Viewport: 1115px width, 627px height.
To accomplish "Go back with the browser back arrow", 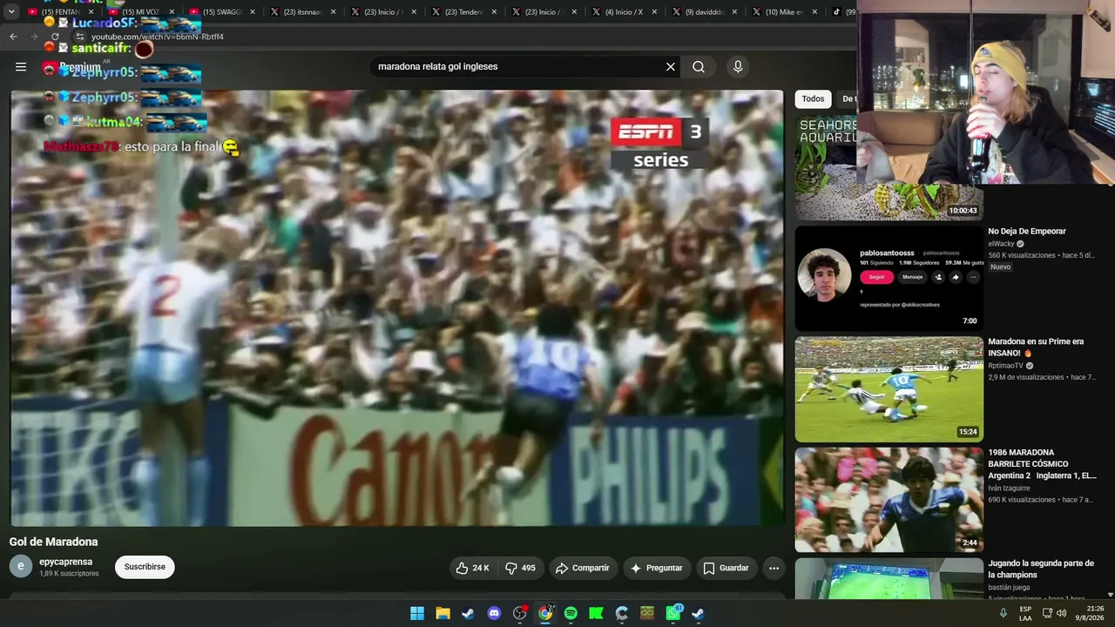I will (x=13, y=37).
